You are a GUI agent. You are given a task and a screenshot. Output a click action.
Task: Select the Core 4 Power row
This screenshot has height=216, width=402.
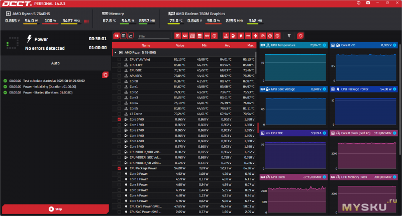184,195
